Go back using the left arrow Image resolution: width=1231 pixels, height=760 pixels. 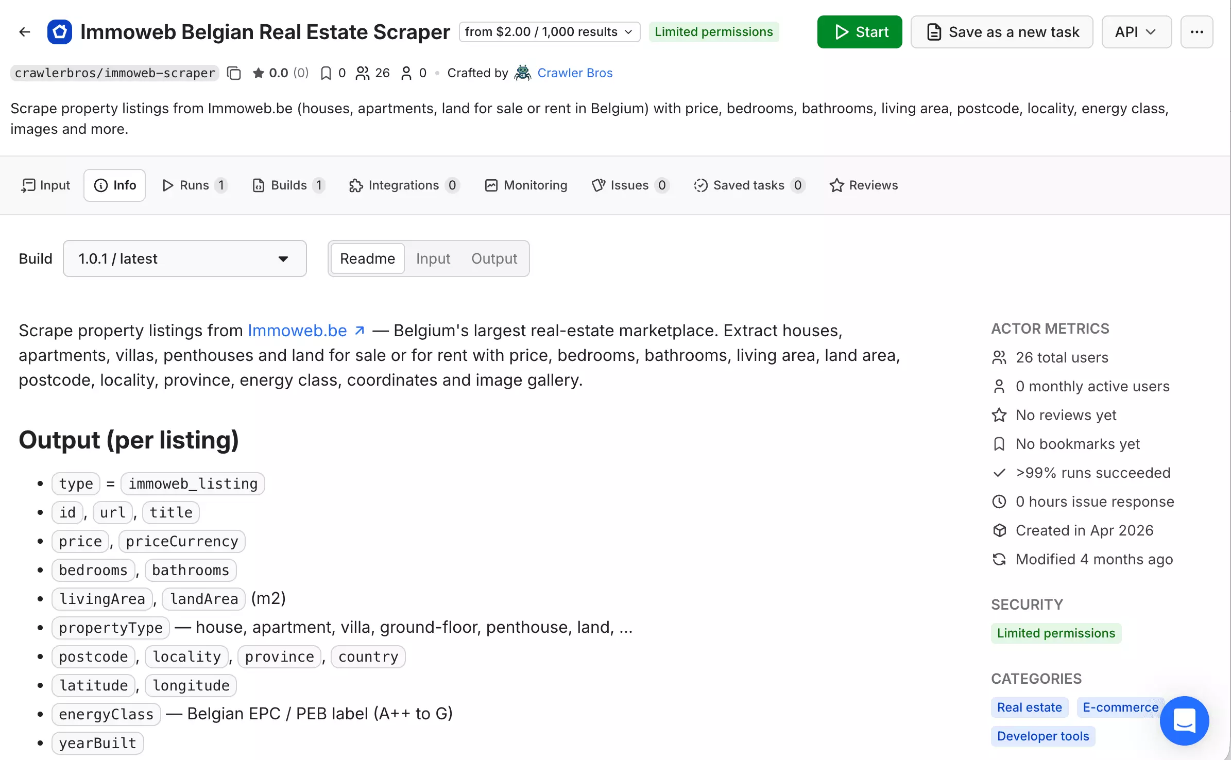[24, 32]
